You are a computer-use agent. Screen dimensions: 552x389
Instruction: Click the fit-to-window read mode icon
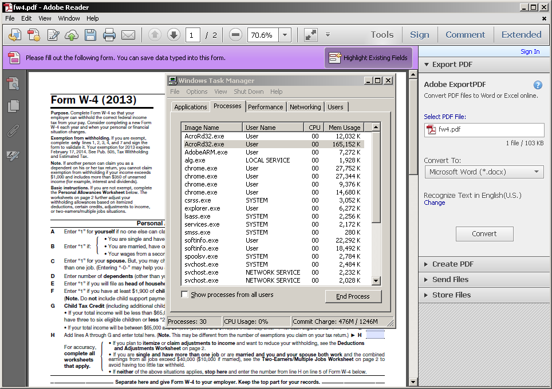coord(311,35)
